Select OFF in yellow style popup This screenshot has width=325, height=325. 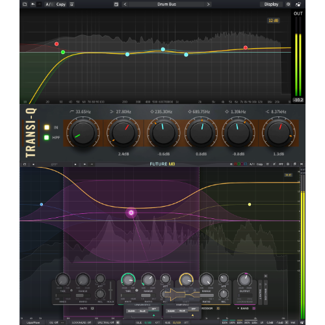[x=194, y=309]
